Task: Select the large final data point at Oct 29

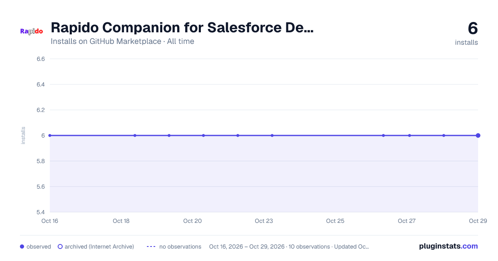Action: click(478, 135)
